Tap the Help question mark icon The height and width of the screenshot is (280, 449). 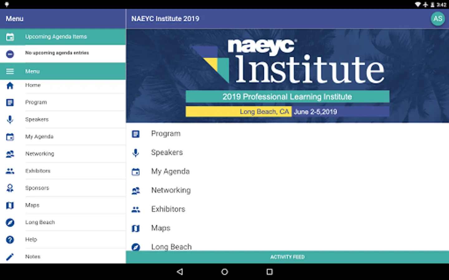point(10,240)
